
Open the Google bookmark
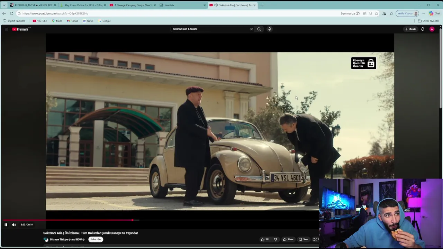pyautogui.click(x=105, y=21)
